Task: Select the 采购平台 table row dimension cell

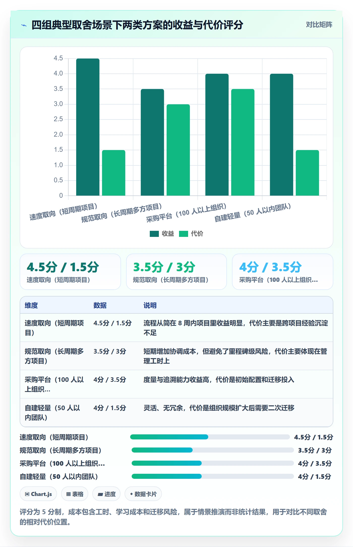Action: coord(54,384)
